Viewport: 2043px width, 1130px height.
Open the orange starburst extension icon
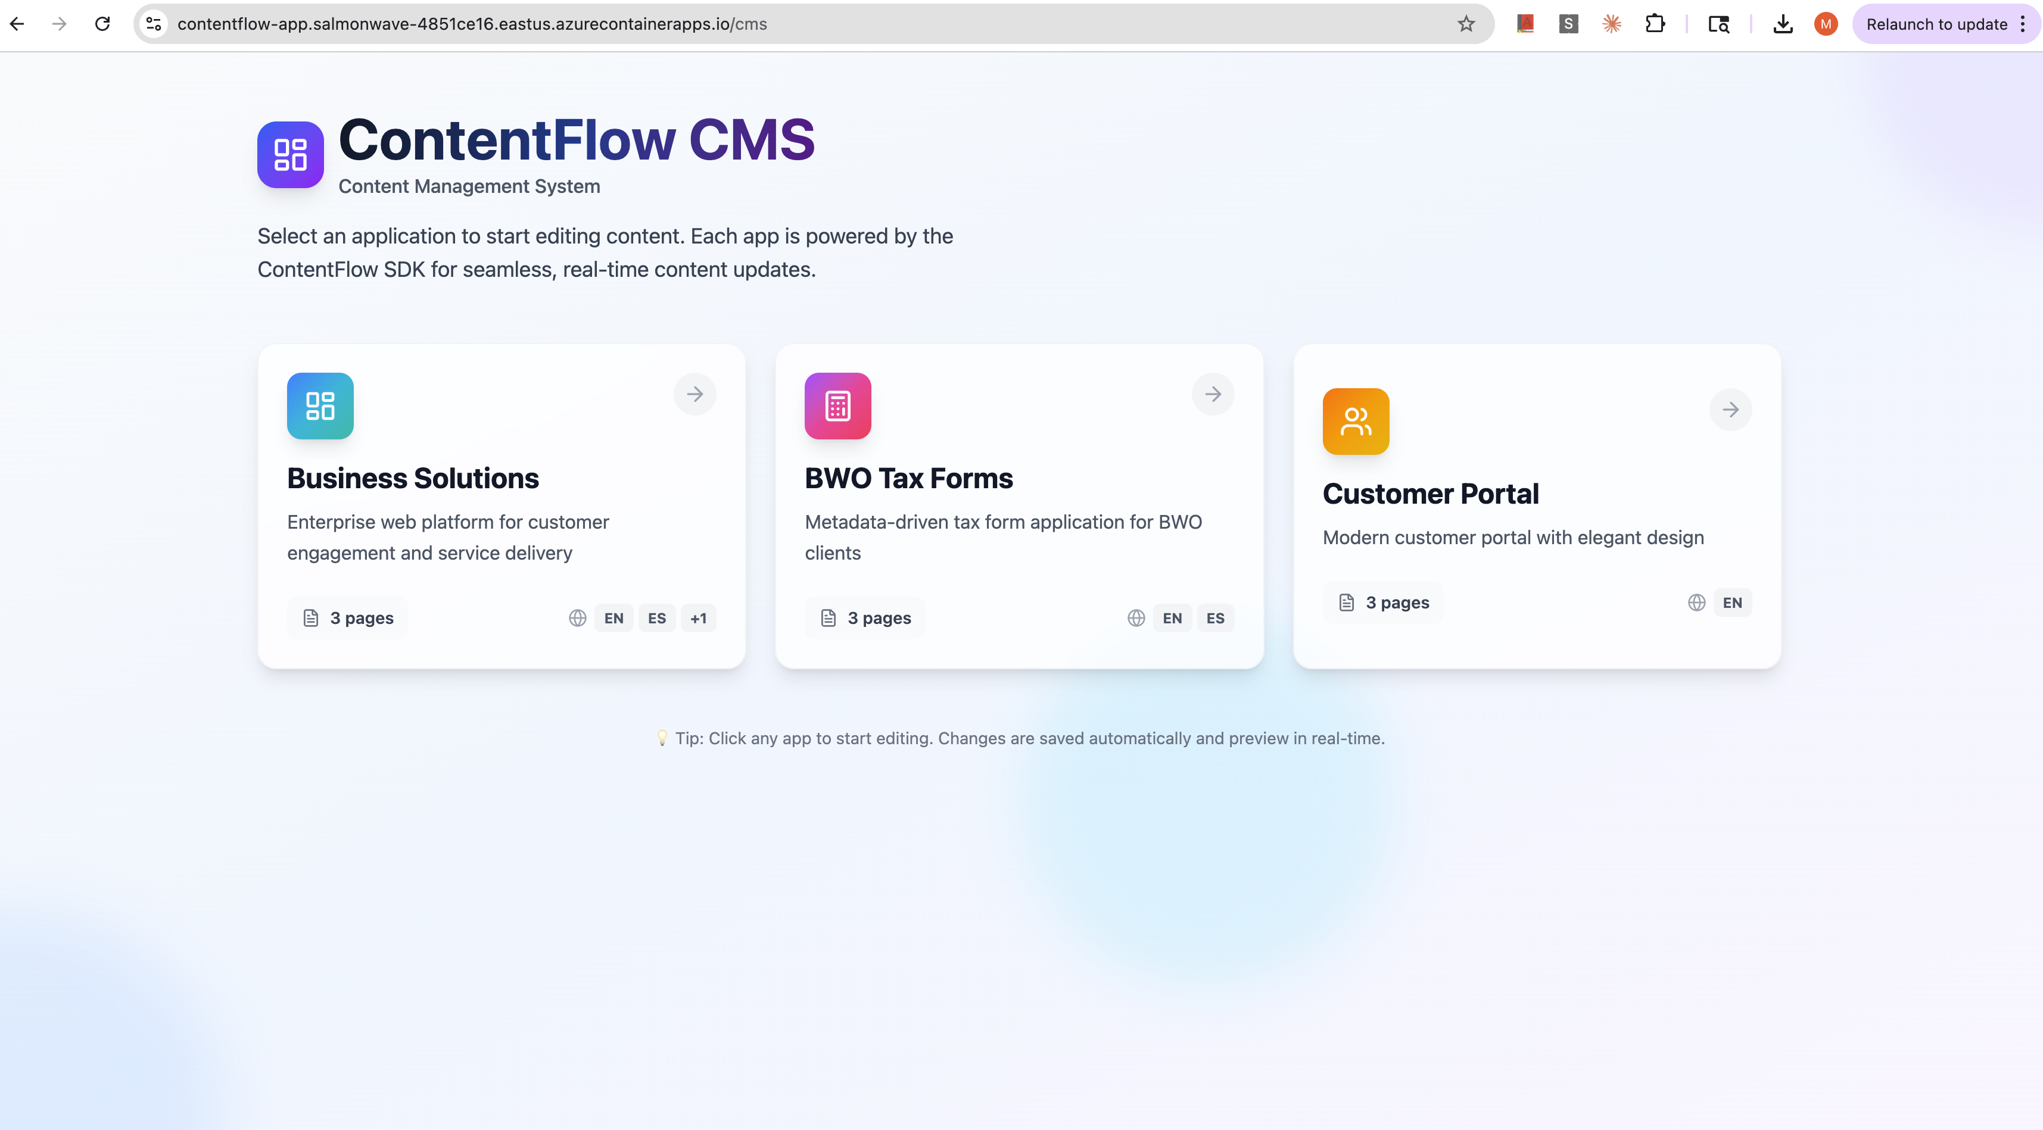(1611, 24)
